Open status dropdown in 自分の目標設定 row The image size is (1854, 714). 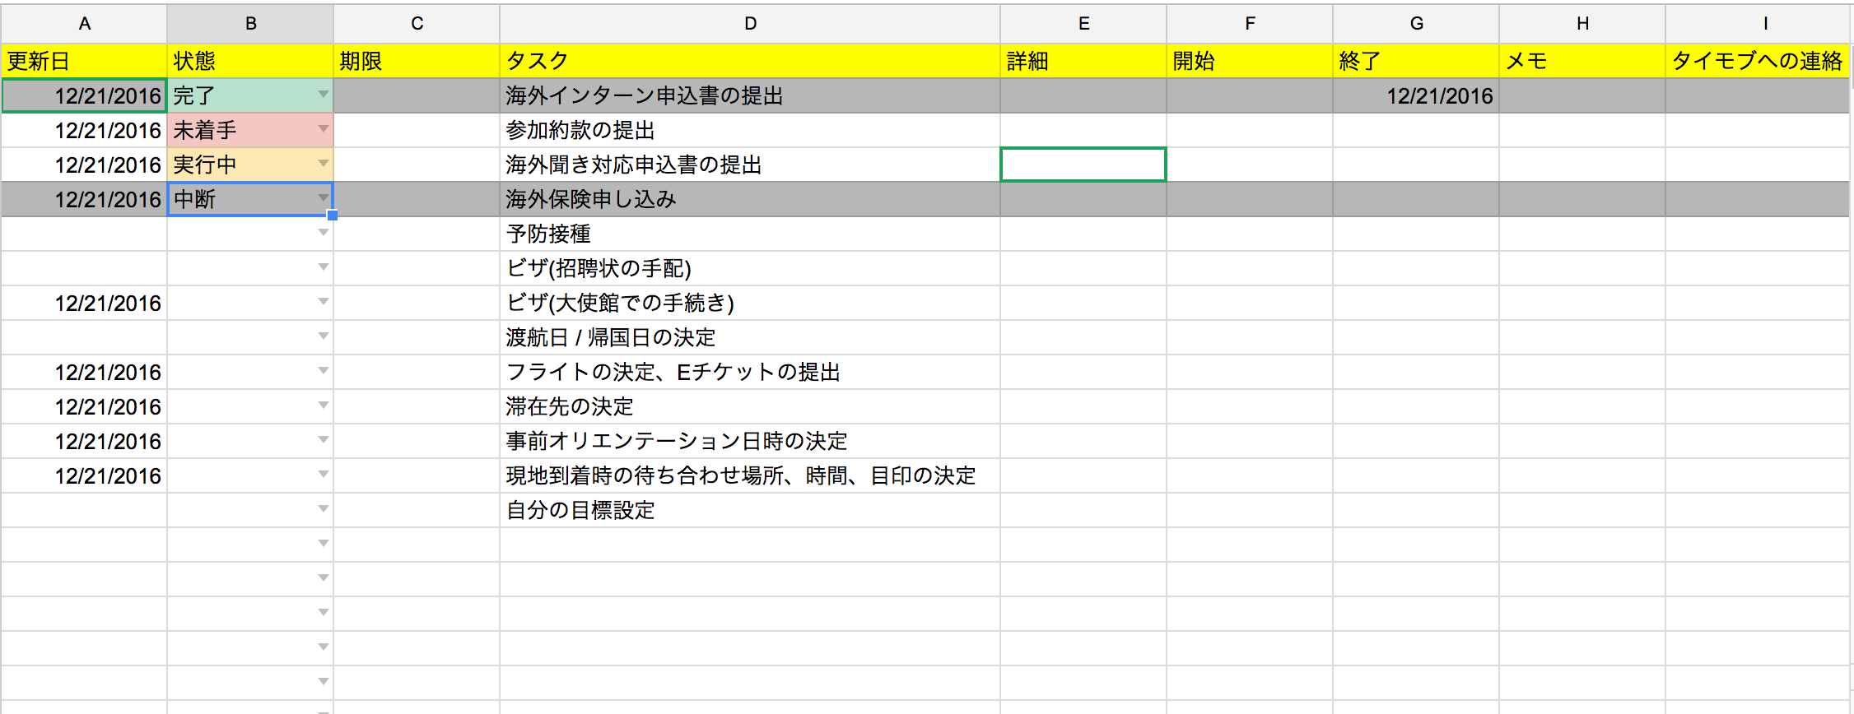tap(324, 509)
